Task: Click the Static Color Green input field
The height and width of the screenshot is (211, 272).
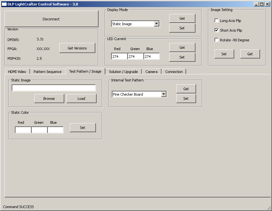Action: click(39, 130)
